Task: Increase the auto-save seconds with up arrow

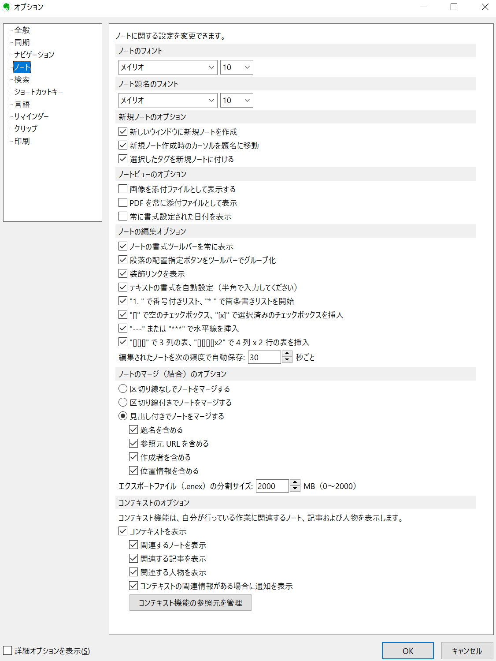Action: pyautogui.click(x=287, y=354)
